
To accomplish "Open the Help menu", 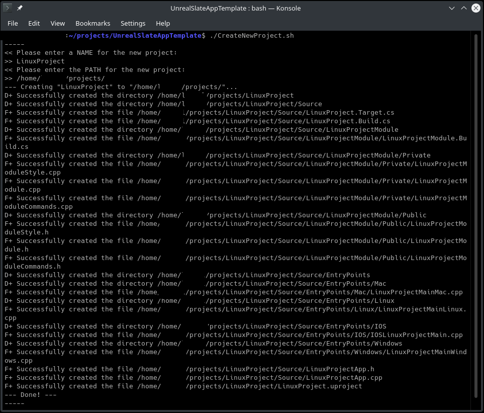I will click(x=163, y=24).
